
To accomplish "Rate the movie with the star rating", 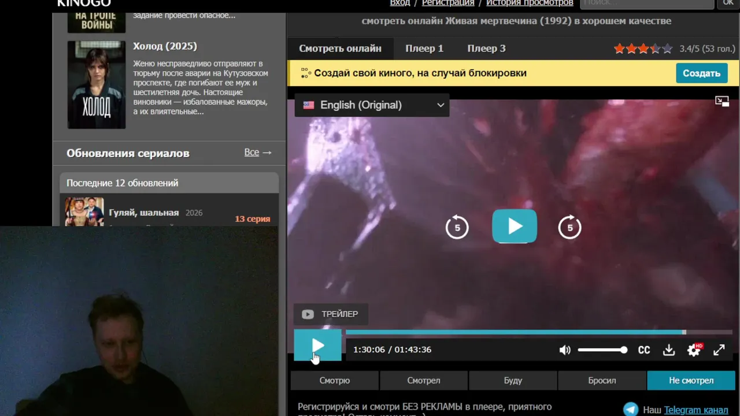I will coord(643,49).
